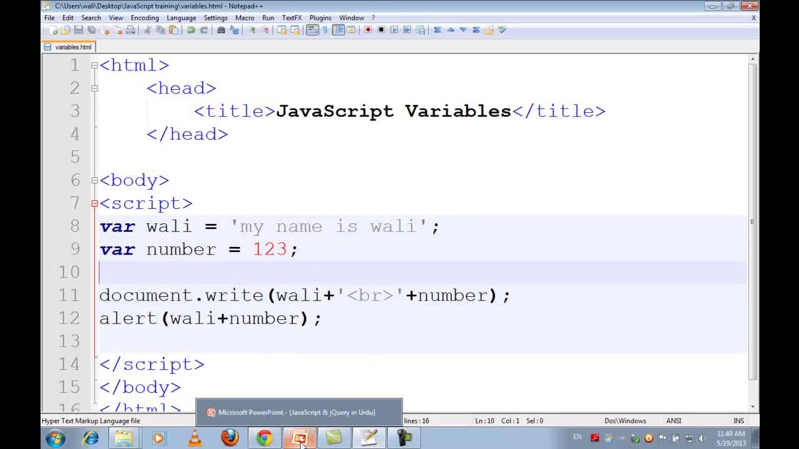Toggle synchronize vertical scrolling
Screen dimensions: 799x449
pos(282,30)
